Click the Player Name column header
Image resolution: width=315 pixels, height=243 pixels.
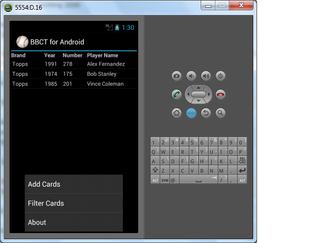tap(103, 55)
